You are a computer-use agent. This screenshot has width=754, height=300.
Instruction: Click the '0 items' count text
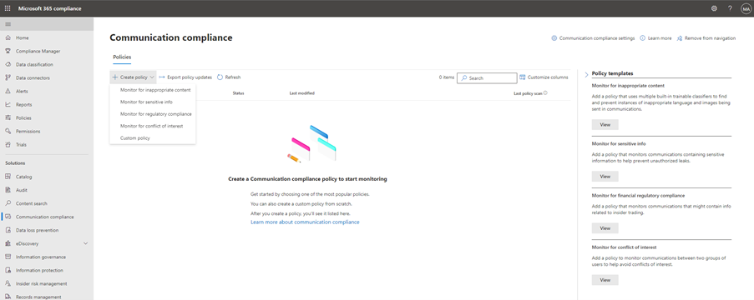pyautogui.click(x=446, y=77)
